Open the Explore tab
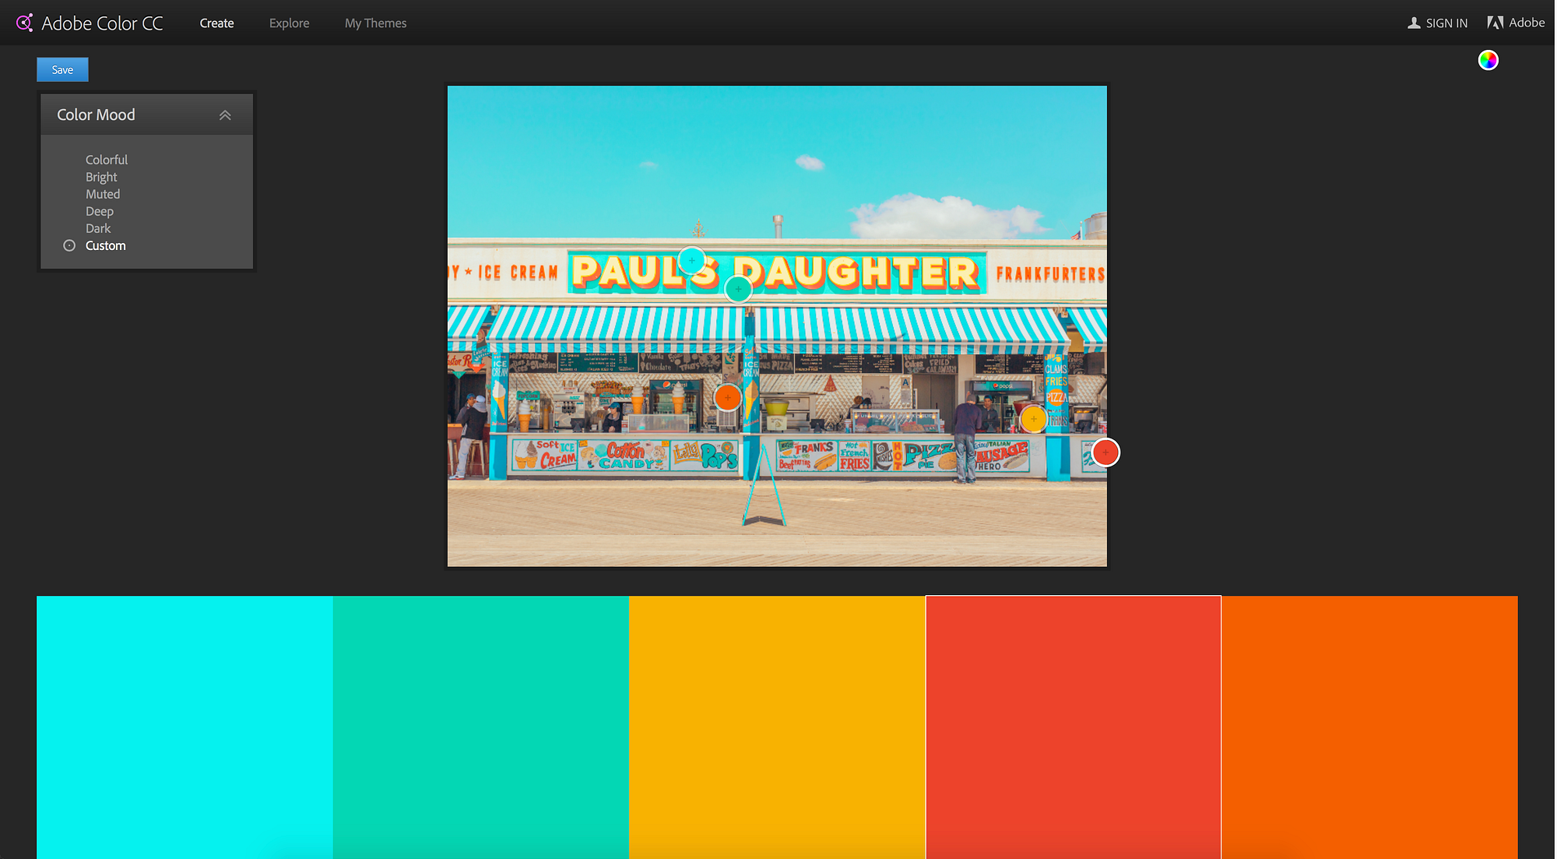The height and width of the screenshot is (859, 1557). coord(289,23)
